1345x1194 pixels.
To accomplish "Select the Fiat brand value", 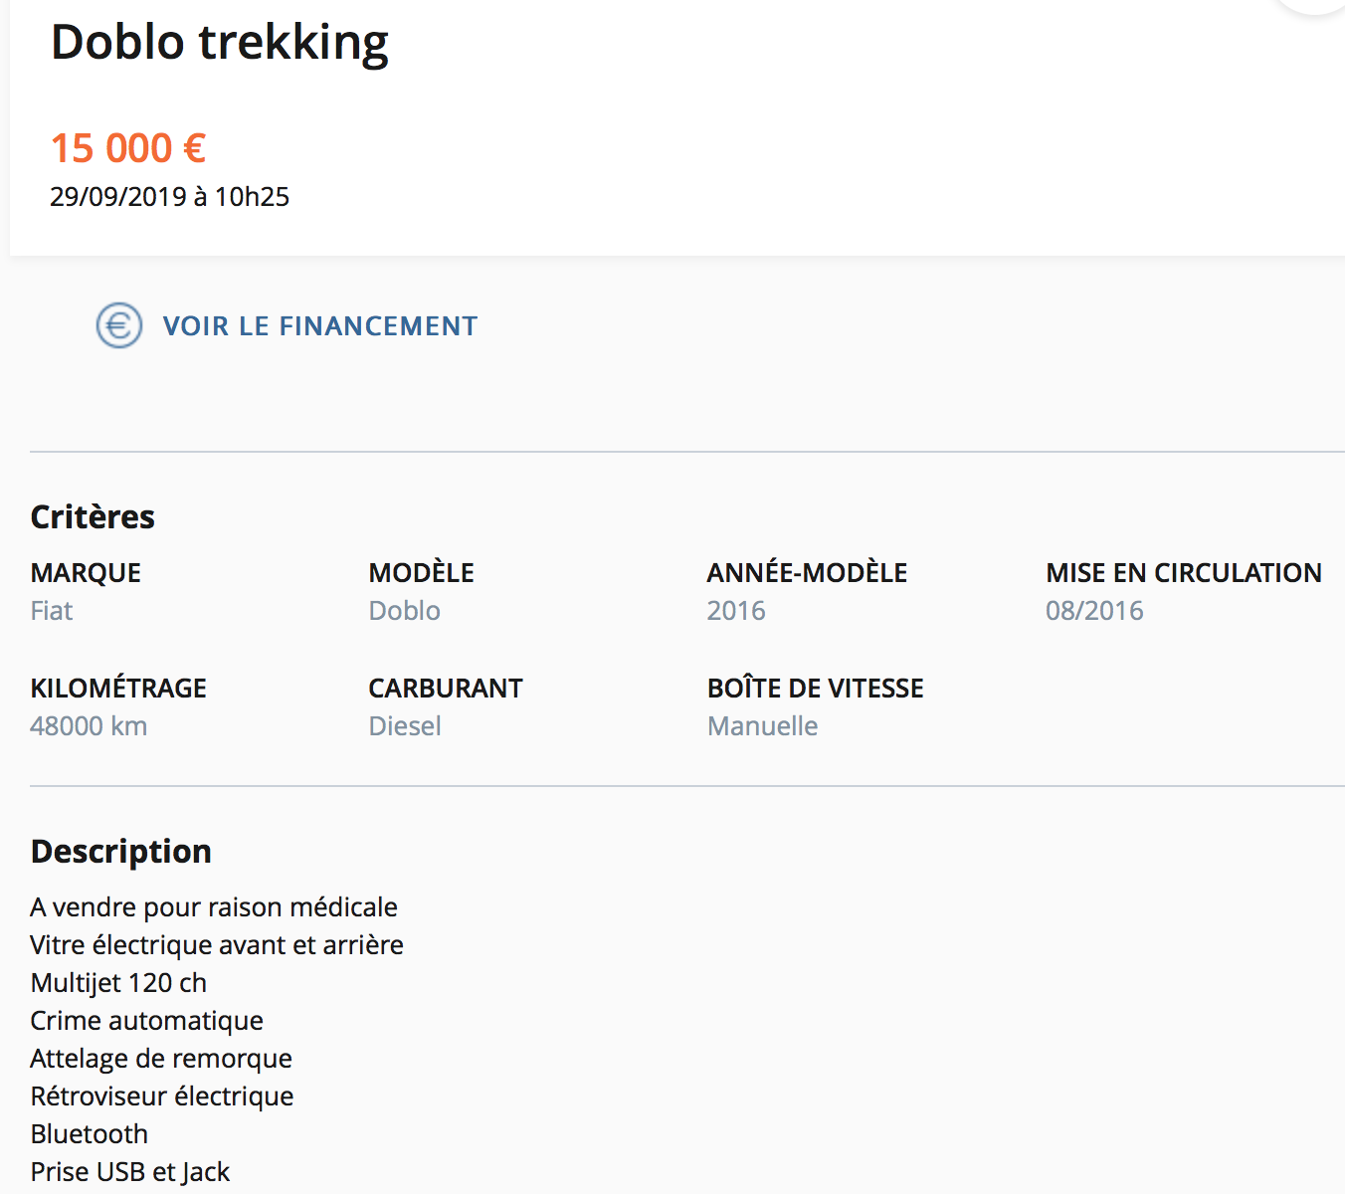I will point(52,611).
